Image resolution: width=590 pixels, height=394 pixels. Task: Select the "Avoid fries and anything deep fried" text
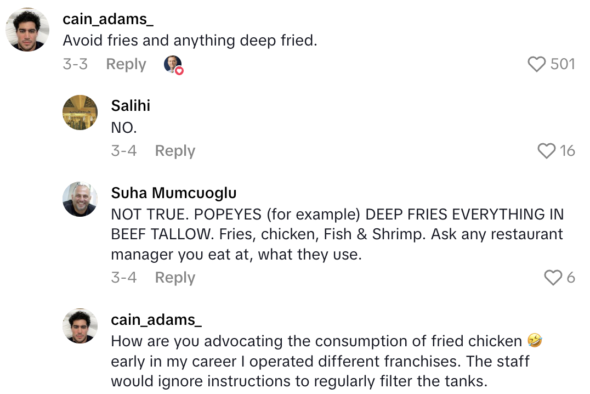pyautogui.click(x=190, y=41)
